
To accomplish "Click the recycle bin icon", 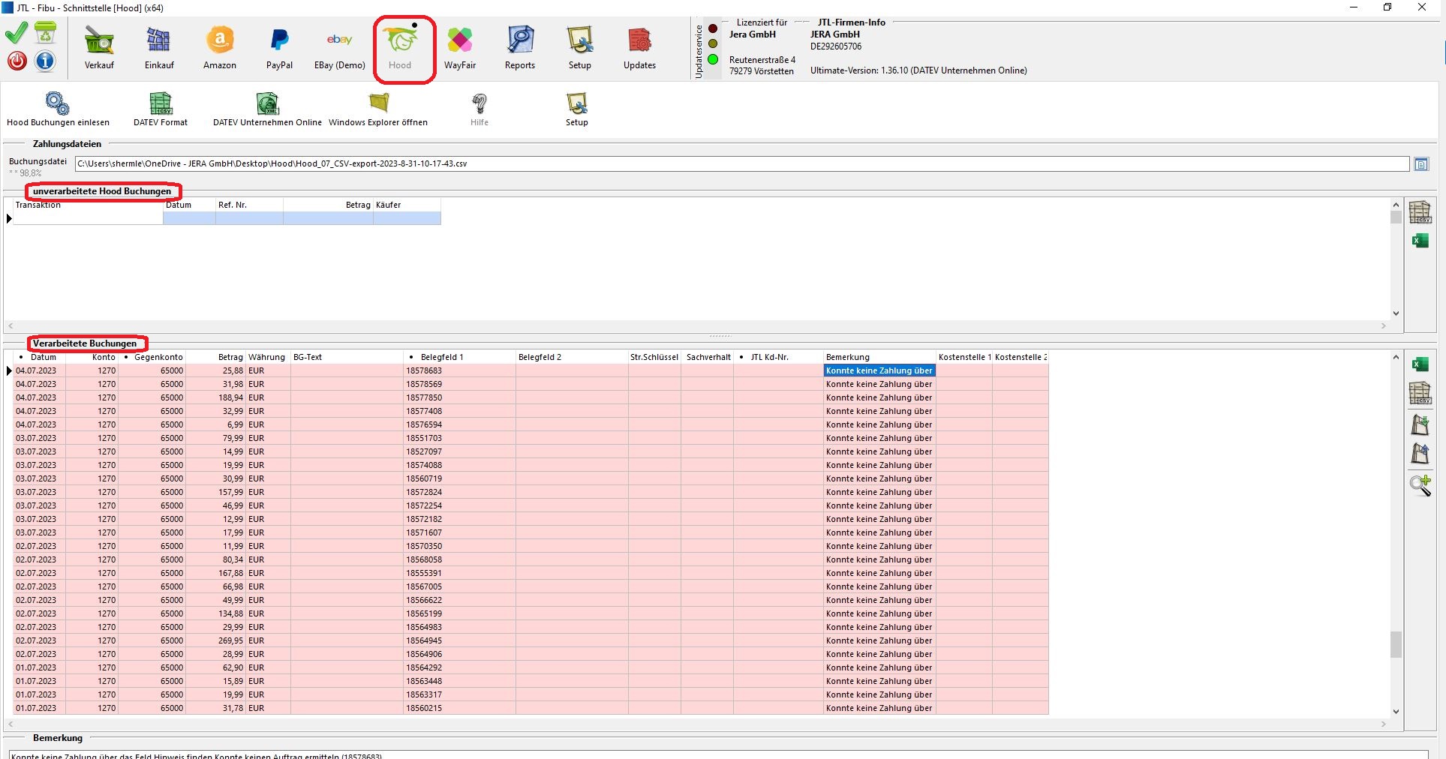I will (45, 33).
